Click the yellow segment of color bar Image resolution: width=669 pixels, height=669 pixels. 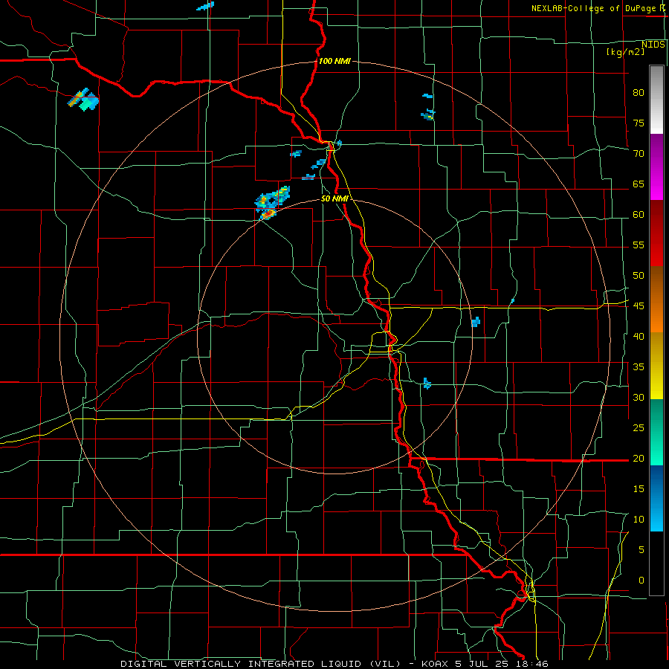[x=656, y=366]
